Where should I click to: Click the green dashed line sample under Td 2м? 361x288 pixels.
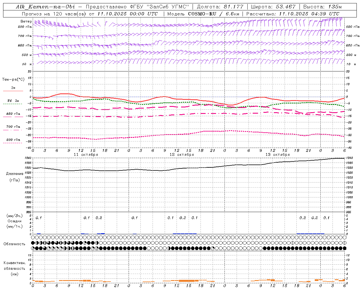(x=12, y=104)
